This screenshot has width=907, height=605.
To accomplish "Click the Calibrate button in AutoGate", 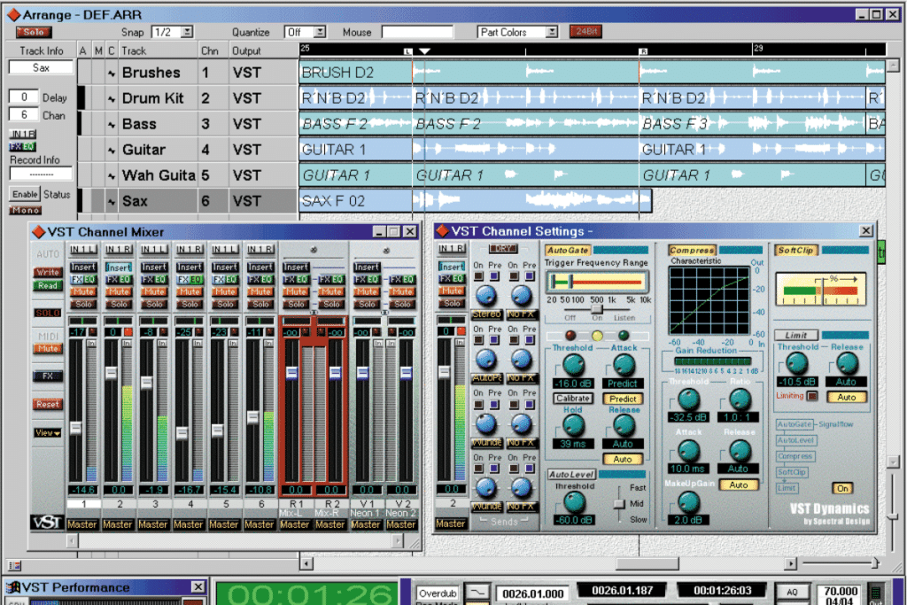I will (573, 399).
